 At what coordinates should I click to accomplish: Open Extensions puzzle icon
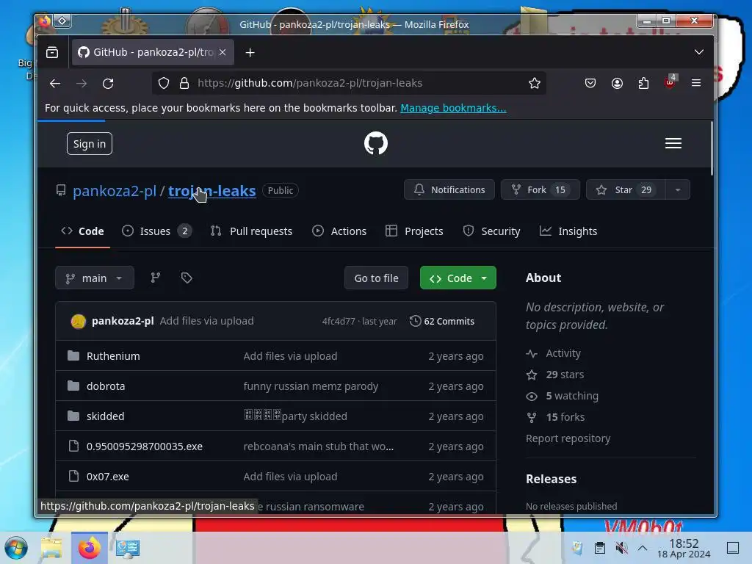coord(643,83)
